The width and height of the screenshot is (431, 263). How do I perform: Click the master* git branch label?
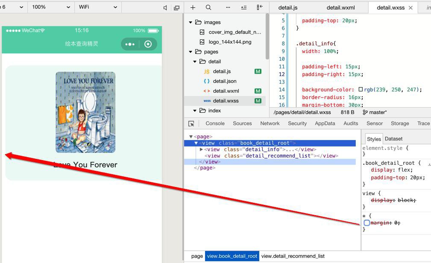(x=378, y=112)
